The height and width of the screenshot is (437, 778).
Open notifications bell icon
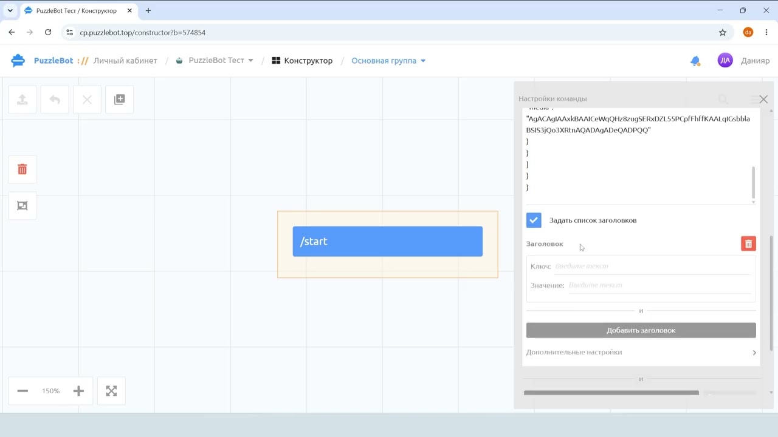point(695,61)
